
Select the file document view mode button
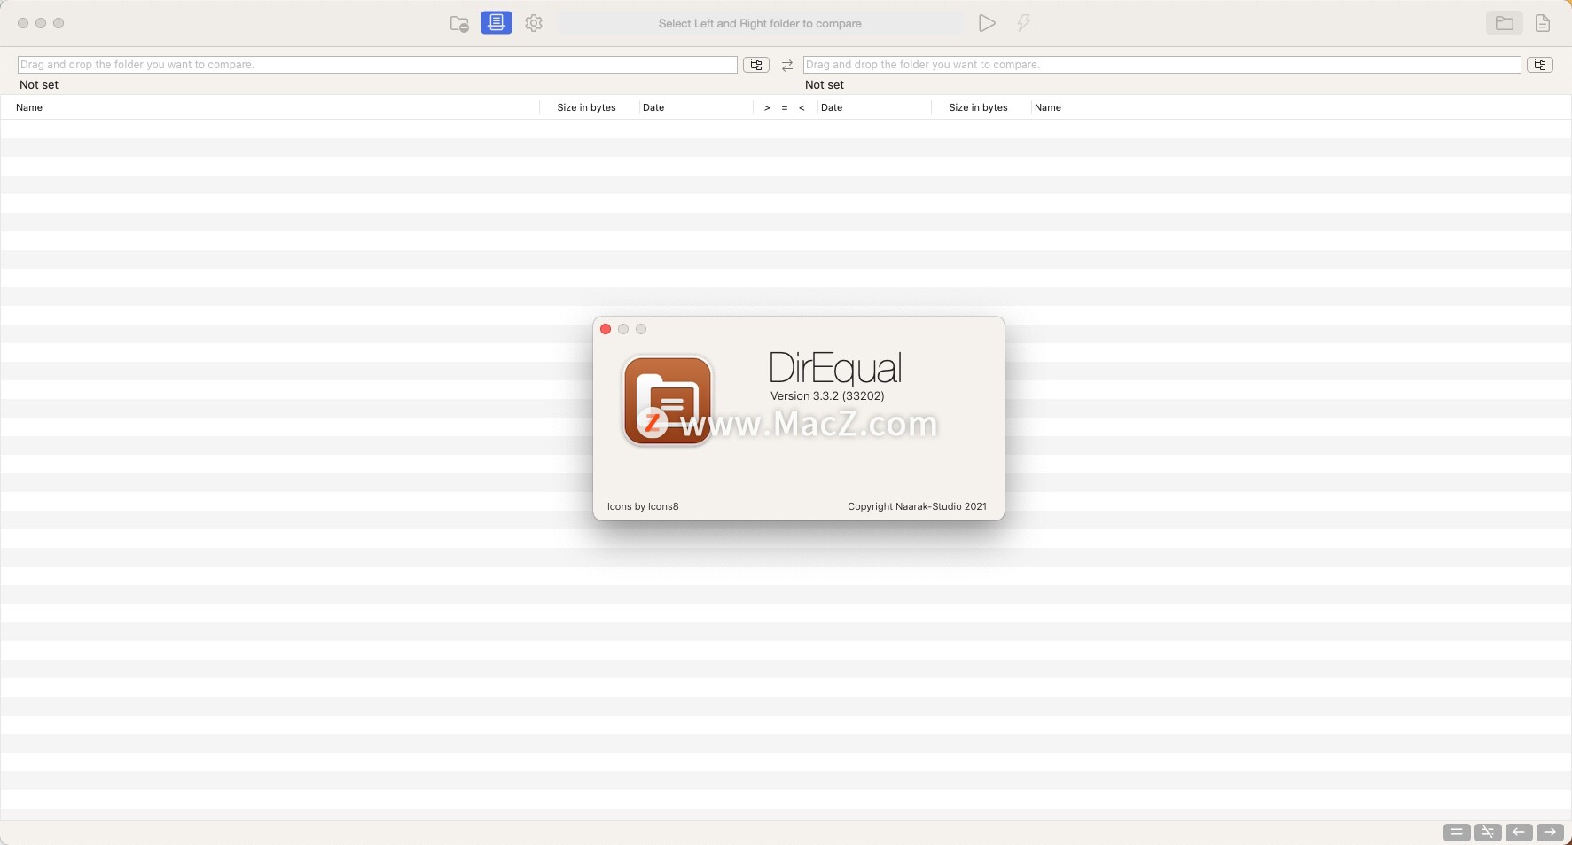pyautogui.click(x=1543, y=24)
